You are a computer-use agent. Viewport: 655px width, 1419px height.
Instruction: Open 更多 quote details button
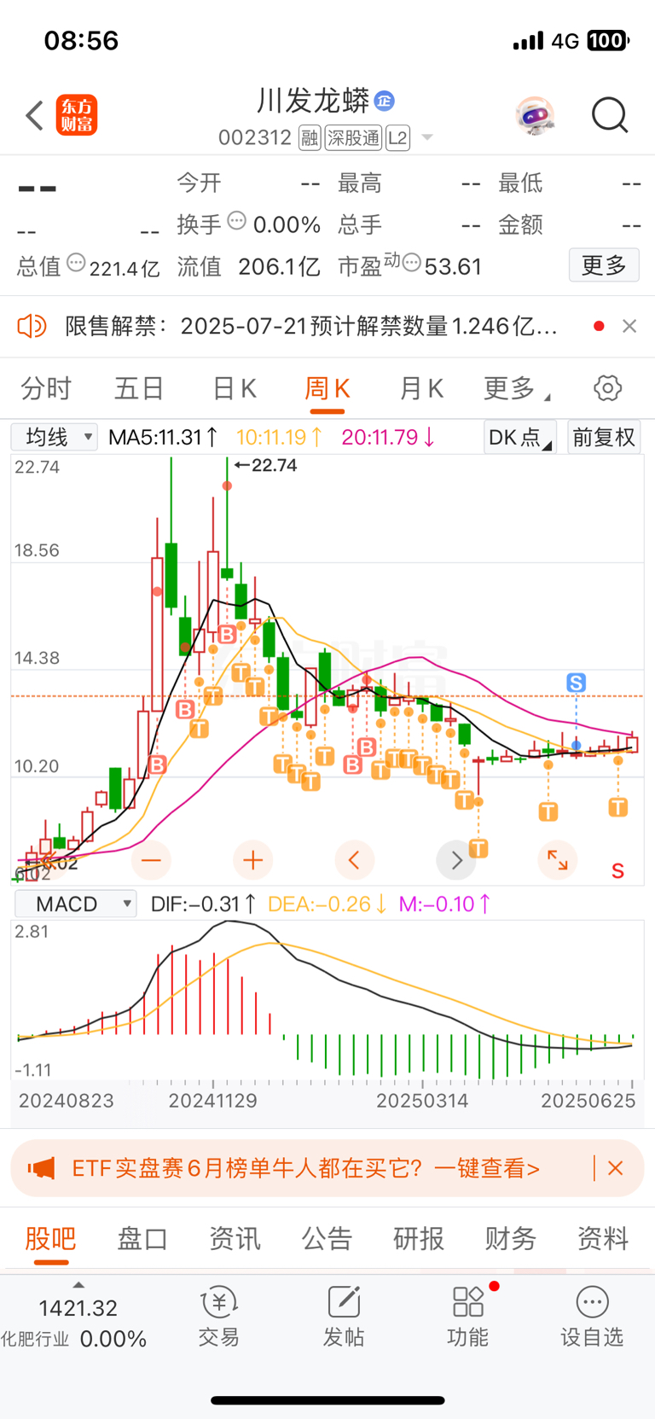click(604, 265)
